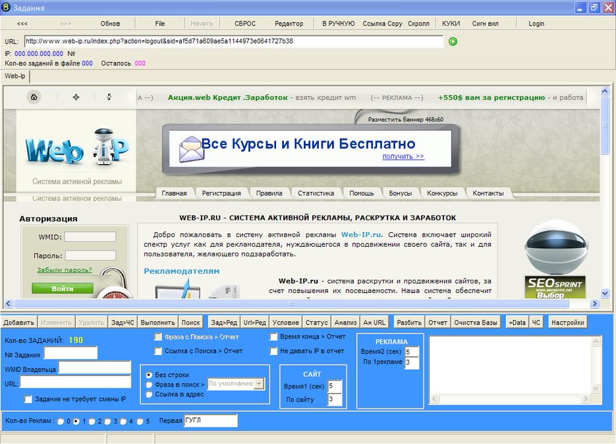616x444 pixels.
Task: Click the Время1 (сек) field
Action: coord(335,386)
